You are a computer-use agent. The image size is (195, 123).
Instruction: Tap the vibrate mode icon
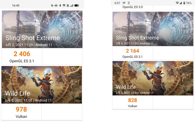pyautogui.click(x=56, y=5)
